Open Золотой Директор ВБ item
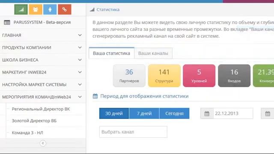This screenshot has height=154, width=274. pos(34,121)
